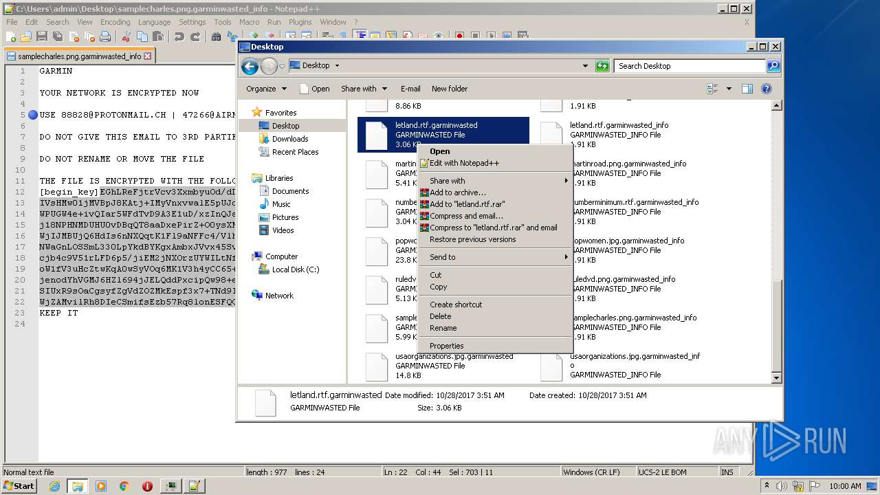Select Pictures library in navigation pane
The image size is (880, 495).
pyautogui.click(x=285, y=217)
